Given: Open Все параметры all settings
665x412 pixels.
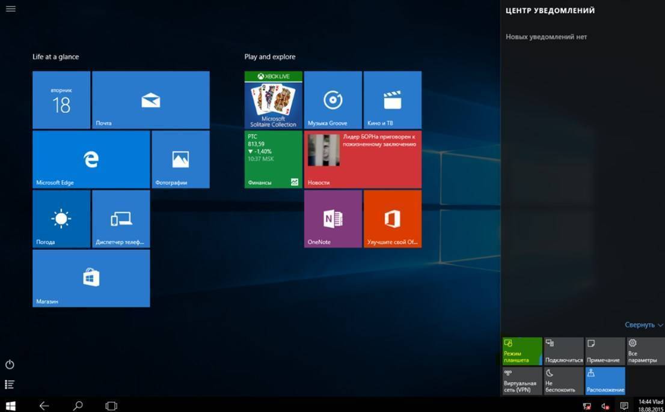Looking at the screenshot, I should [646, 351].
